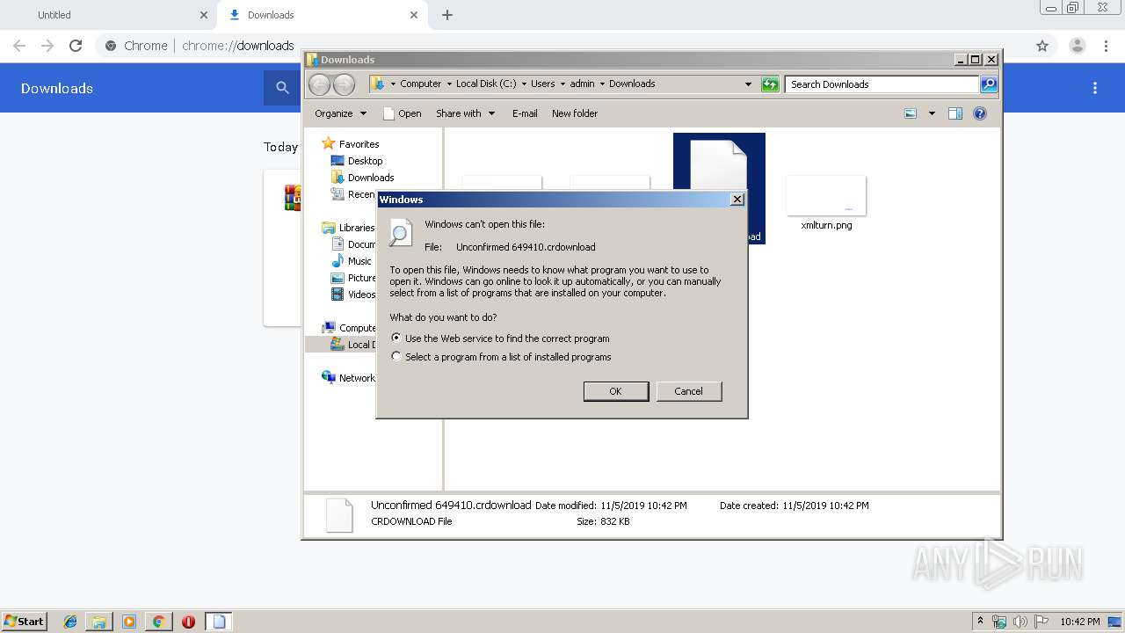Close the Windows can't open file dialog
The width and height of the screenshot is (1125, 633).
pos(737,200)
